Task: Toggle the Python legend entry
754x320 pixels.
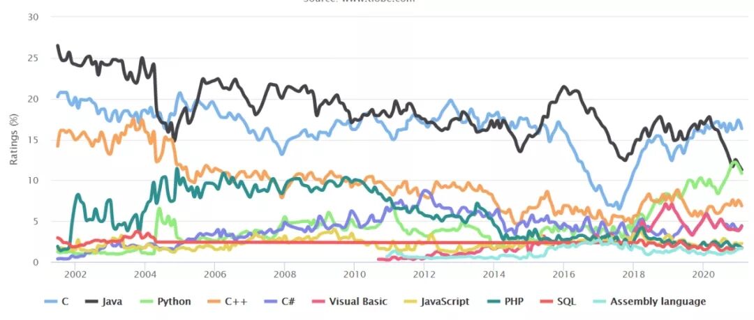Action: (164, 302)
